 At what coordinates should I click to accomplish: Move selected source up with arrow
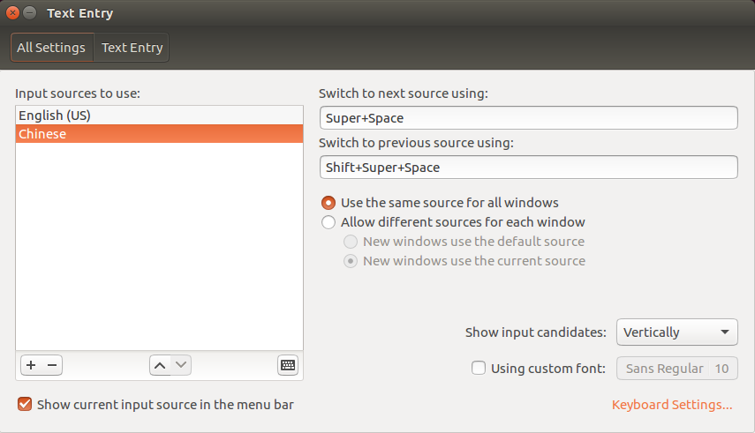[160, 365]
